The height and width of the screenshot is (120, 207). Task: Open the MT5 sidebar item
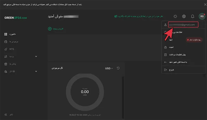point(9,49)
